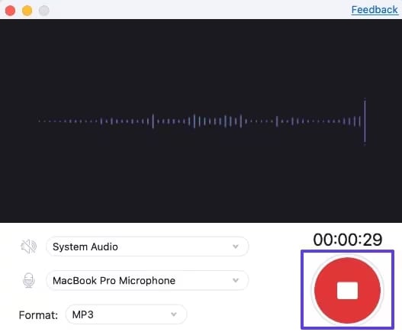The height and width of the screenshot is (332, 402).
Task: Close the window with the red button
Action: pyautogui.click(x=10, y=11)
